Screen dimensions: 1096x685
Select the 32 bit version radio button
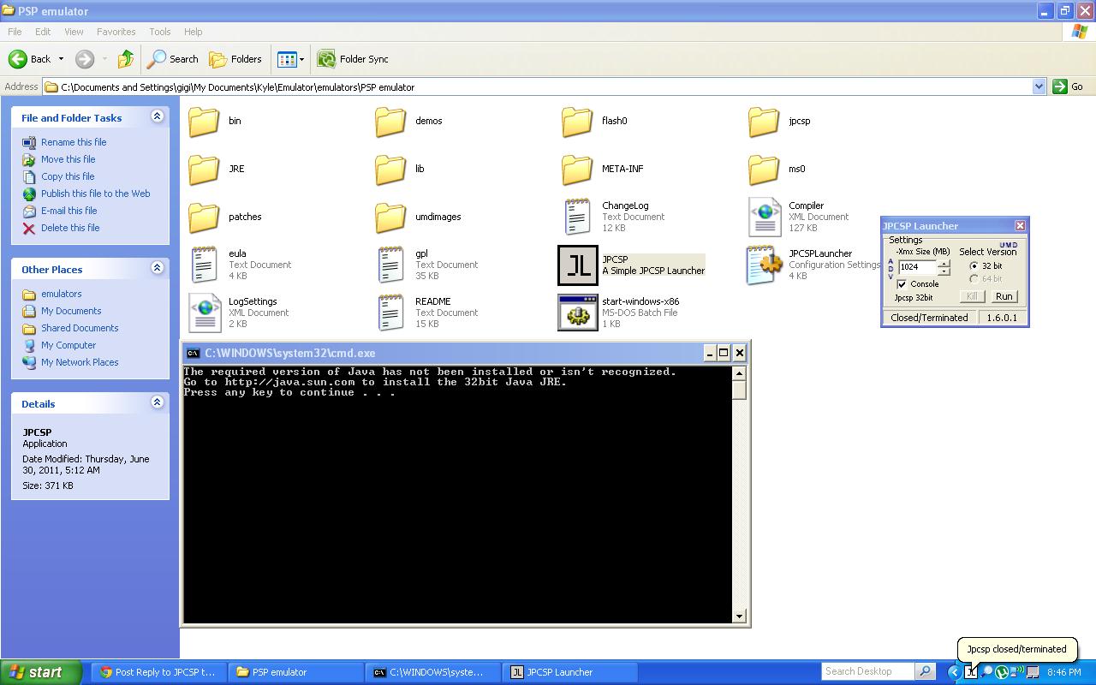[974, 266]
